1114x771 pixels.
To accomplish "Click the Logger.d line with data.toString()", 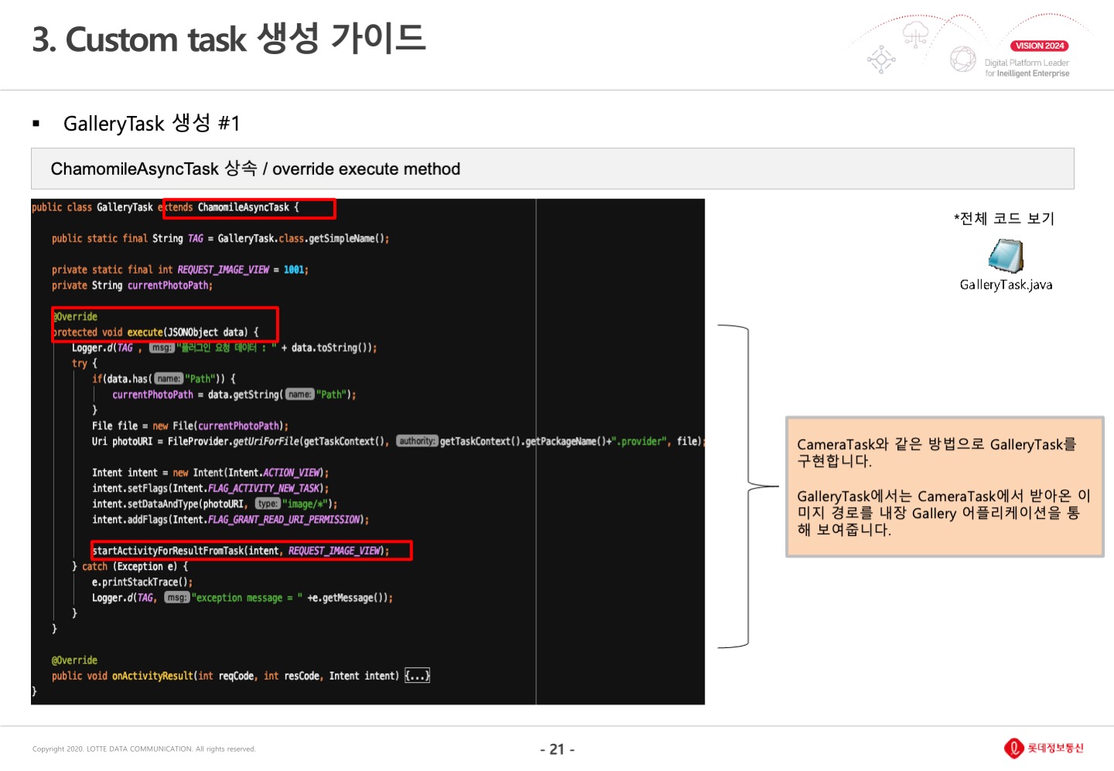I will (x=224, y=348).
